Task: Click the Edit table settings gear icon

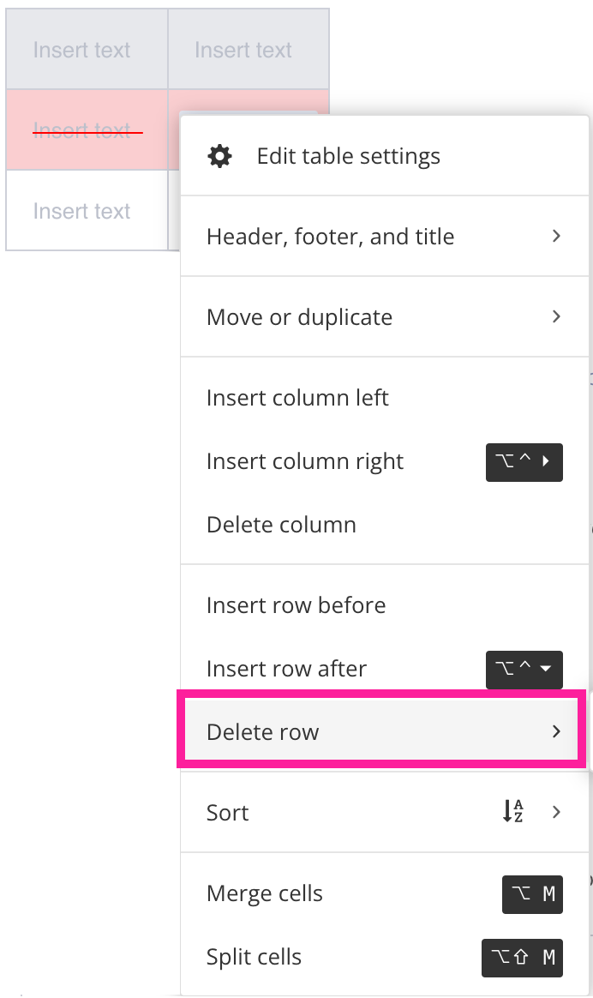Action: coord(219,155)
